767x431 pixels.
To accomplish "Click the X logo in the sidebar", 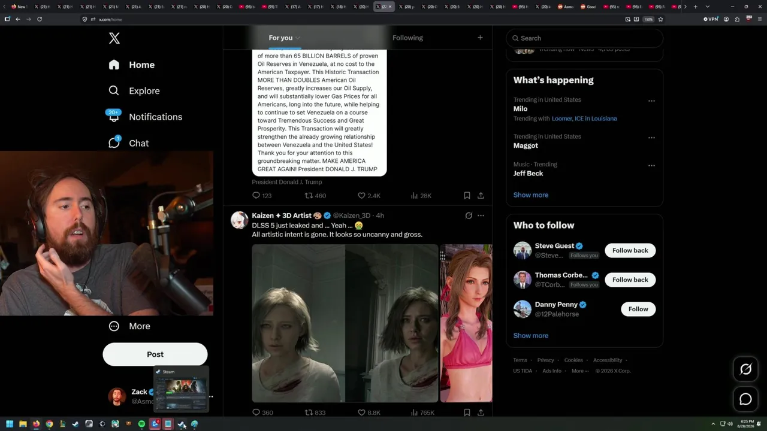I will click(x=114, y=38).
